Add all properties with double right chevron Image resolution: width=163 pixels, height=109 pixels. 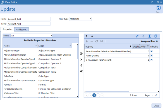tap(81, 54)
